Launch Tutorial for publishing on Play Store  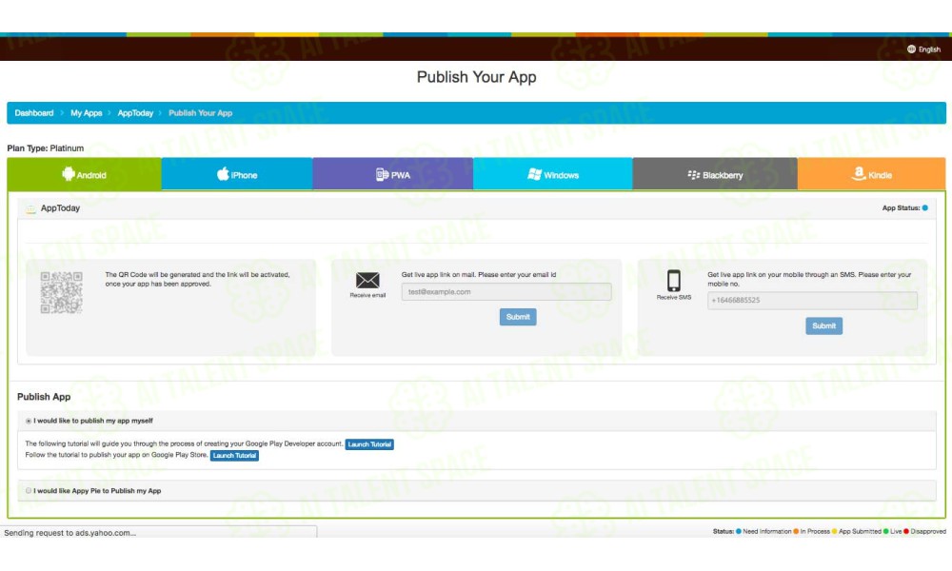(234, 455)
